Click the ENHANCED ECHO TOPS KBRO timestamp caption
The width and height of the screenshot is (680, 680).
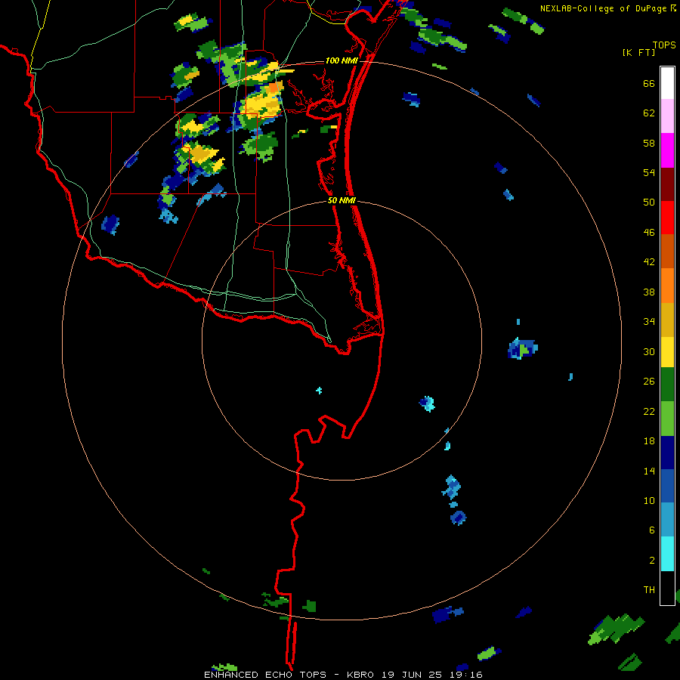[x=343, y=675]
